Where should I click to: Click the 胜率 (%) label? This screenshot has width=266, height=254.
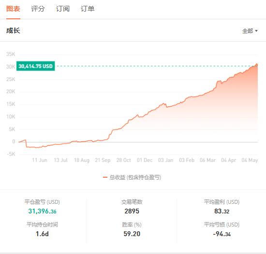click(132, 225)
